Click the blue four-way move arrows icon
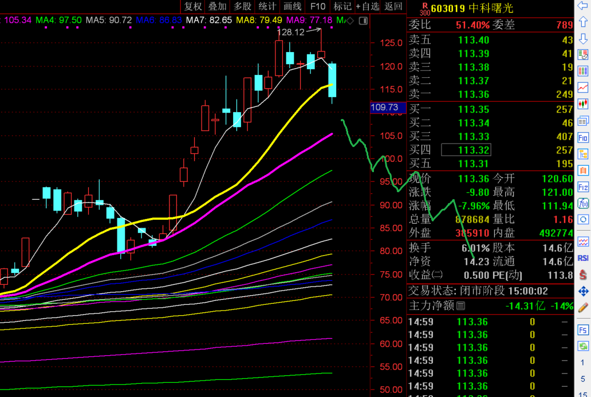591x397 pixels. point(583,291)
